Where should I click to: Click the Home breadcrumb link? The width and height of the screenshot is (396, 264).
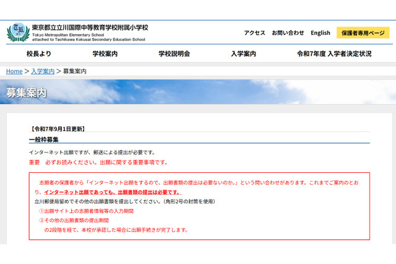point(14,71)
